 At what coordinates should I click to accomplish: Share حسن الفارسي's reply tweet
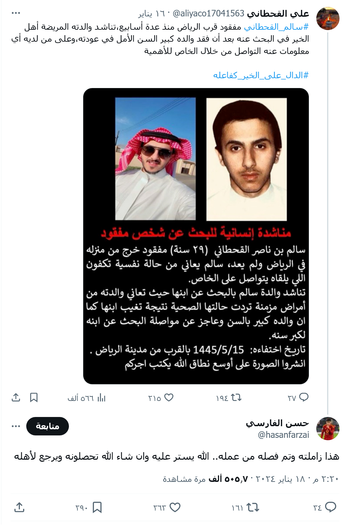[19, 507]
